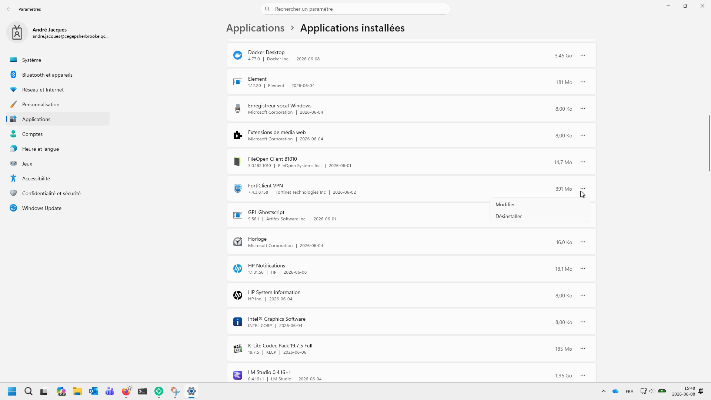Click the Horloge clock icon

(x=238, y=242)
